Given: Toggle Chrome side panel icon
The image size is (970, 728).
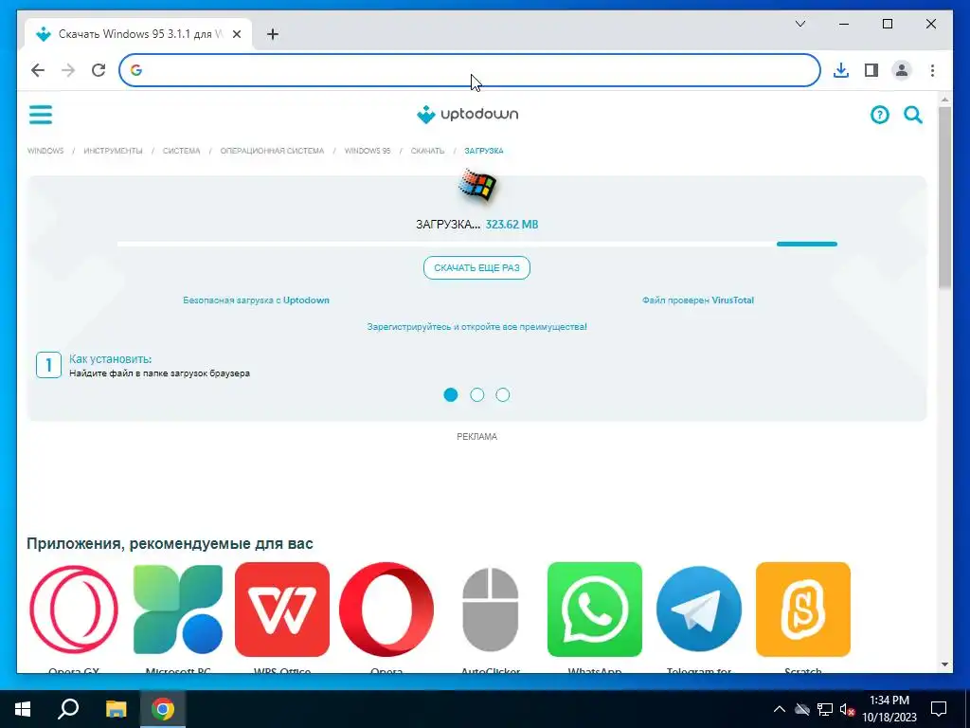Looking at the screenshot, I should (871, 70).
